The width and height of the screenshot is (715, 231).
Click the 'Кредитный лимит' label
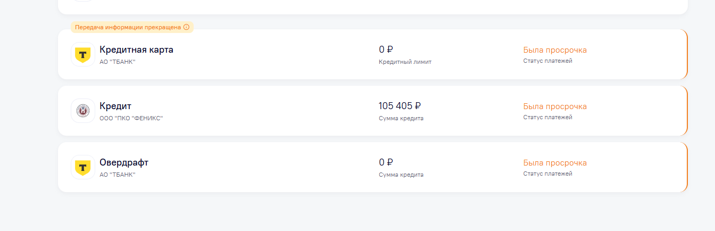(x=405, y=62)
